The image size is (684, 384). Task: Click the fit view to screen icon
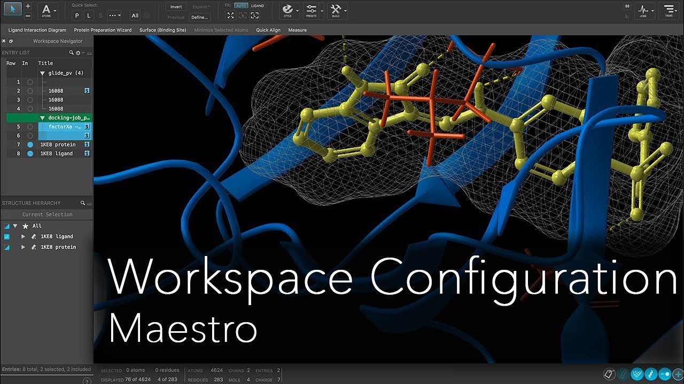coord(231,16)
